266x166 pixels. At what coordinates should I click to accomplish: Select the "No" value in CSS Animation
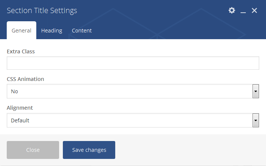[15, 91]
